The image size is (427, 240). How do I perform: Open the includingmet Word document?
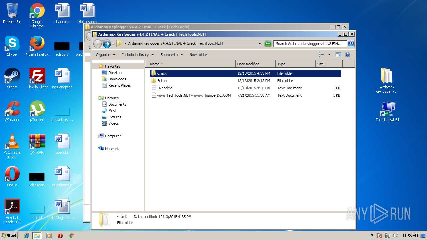62,79
